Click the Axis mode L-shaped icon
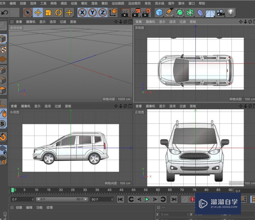 3,104
